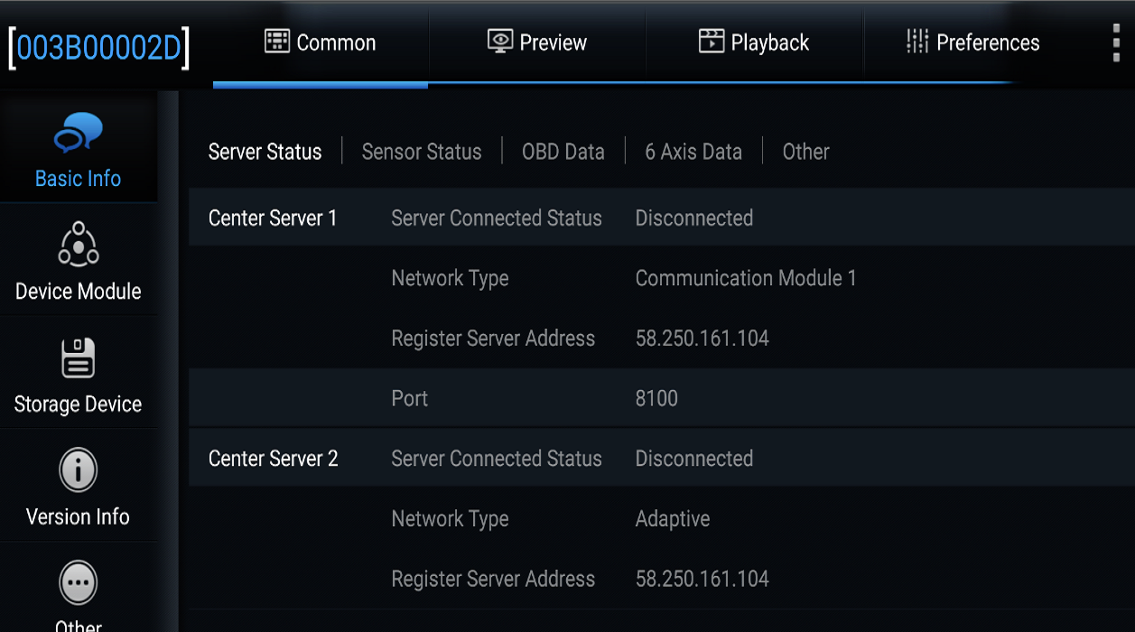
Task: Click the Port value 8100
Action: click(x=656, y=398)
